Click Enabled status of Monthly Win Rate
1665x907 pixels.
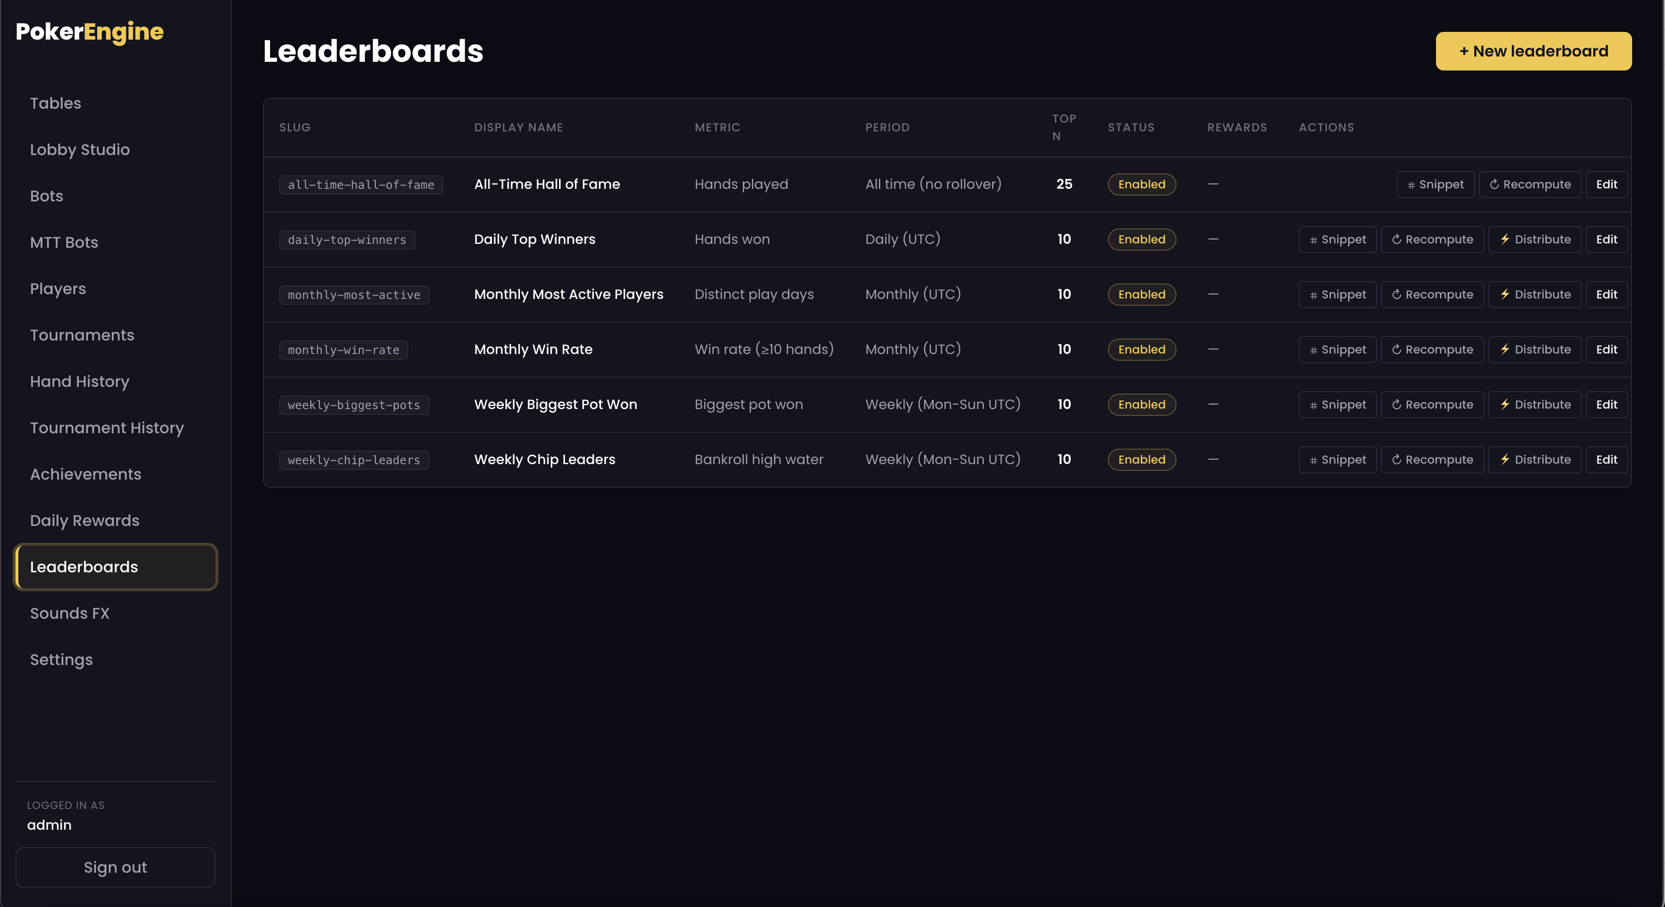1141,350
